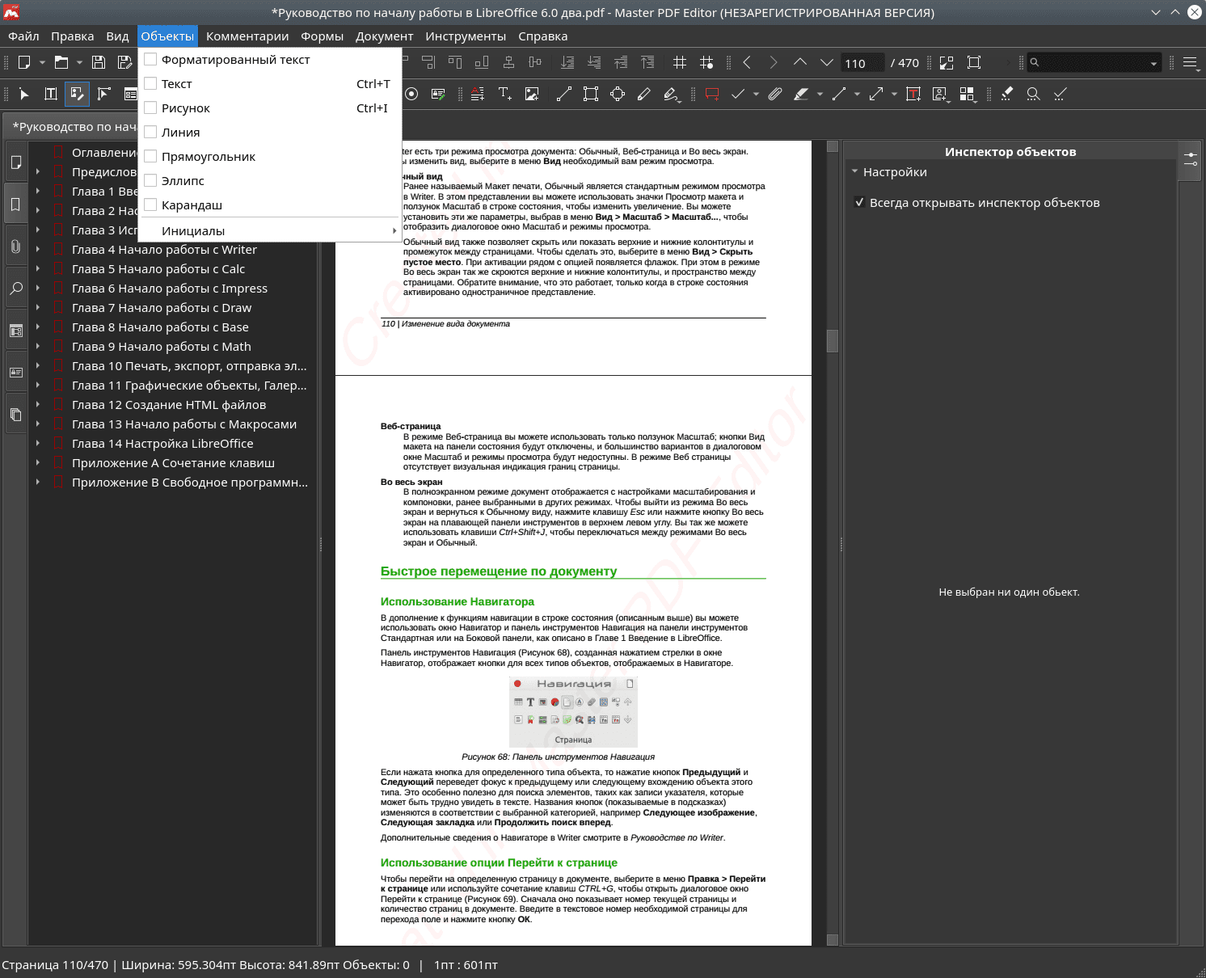Click the insert image toolbar icon
The image size is (1206, 978).
pos(532,94)
